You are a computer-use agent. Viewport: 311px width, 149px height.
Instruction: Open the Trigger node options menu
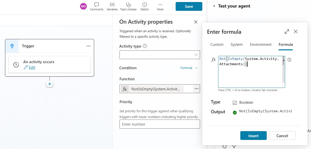89,46
